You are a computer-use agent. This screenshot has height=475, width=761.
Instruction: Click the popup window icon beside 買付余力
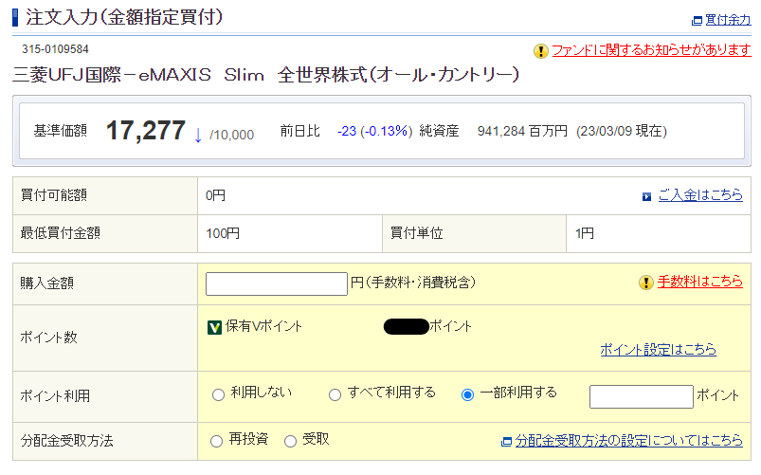[x=697, y=21]
